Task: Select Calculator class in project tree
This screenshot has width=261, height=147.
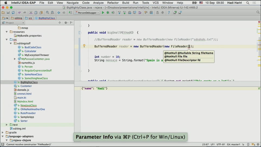Action: point(30,51)
